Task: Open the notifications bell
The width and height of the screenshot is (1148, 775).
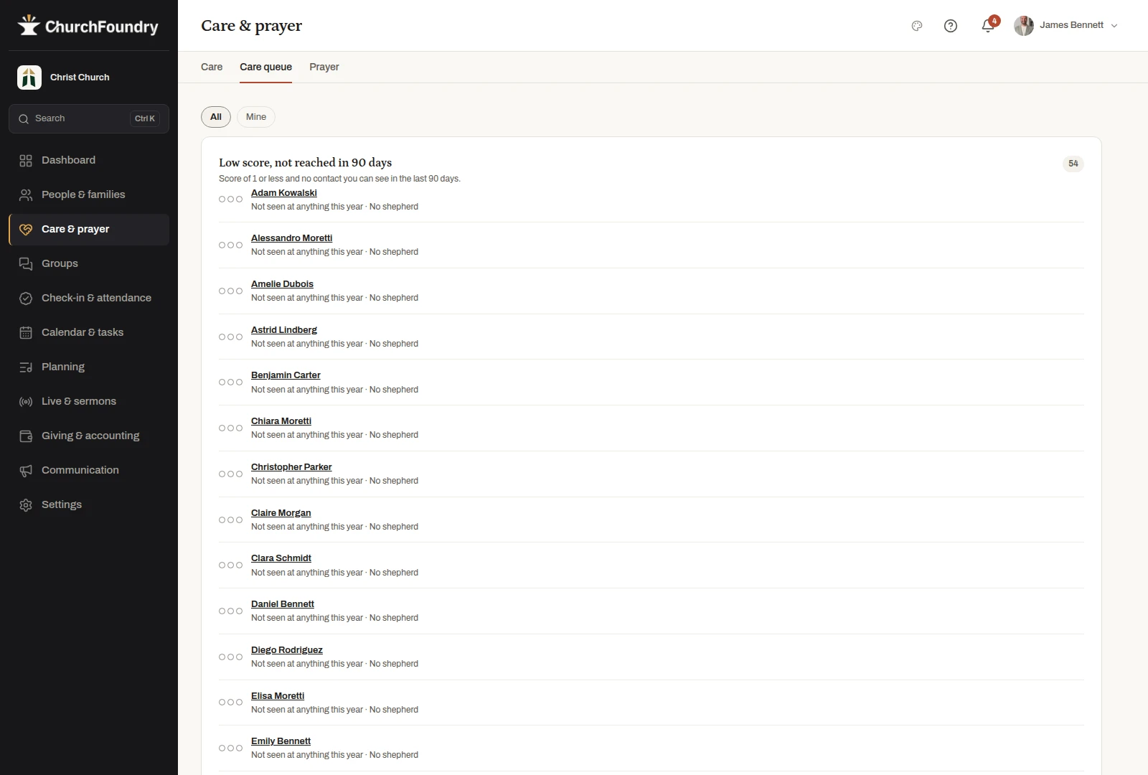Action: (x=988, y=26)
